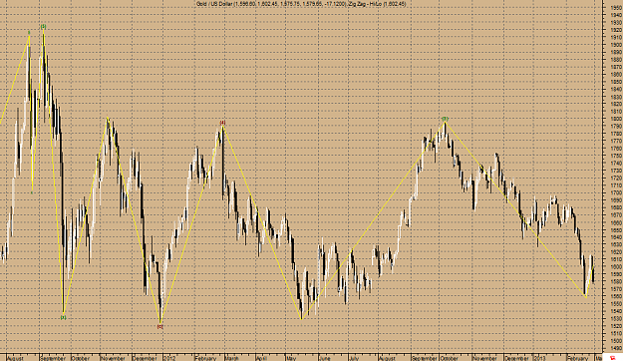Click the 1500 price level on the scale
This screenshot has width=623, height=361.
pos(616,341)
